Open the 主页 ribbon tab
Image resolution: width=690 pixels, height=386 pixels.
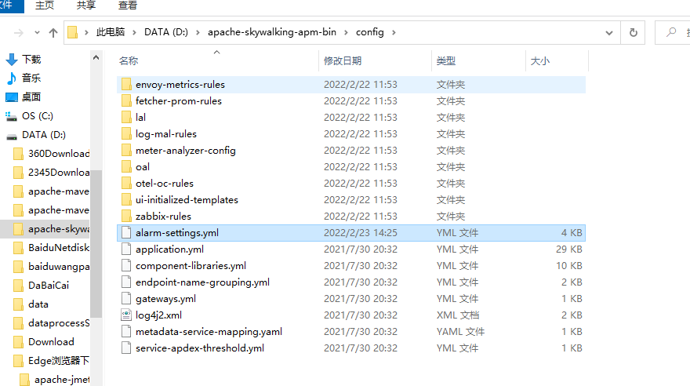[45, 5]
